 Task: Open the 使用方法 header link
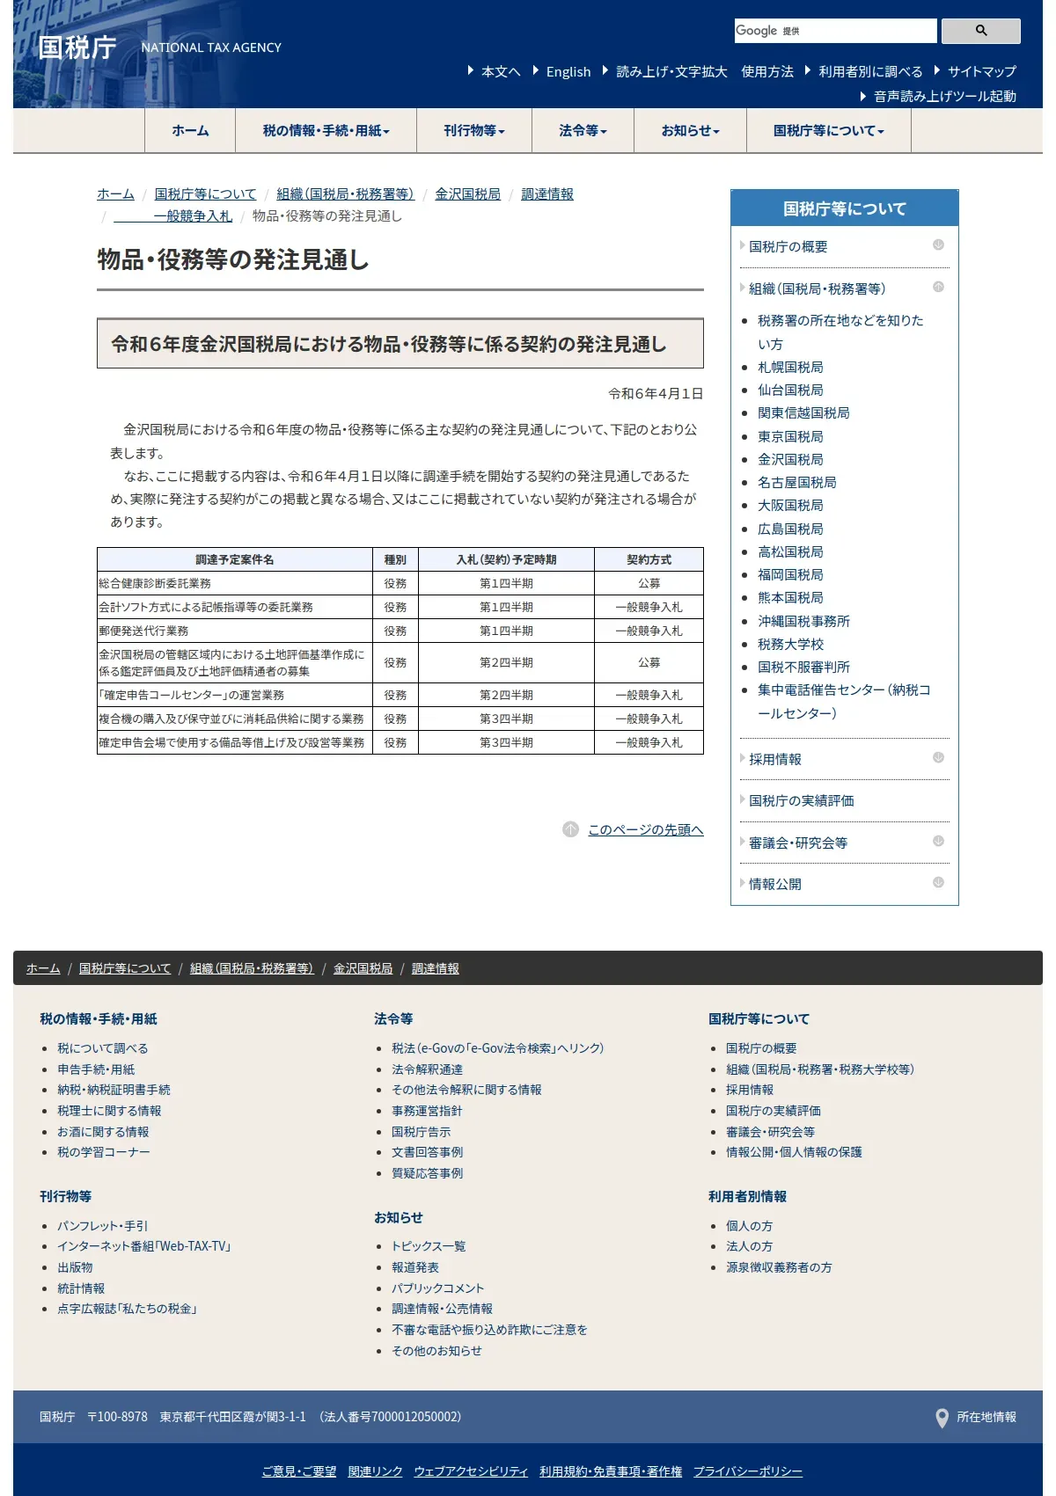[767, 71]
